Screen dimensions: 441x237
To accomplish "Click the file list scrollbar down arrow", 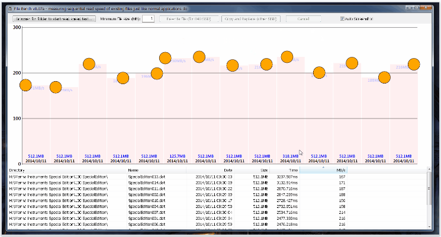I will [x=429, y=226].
